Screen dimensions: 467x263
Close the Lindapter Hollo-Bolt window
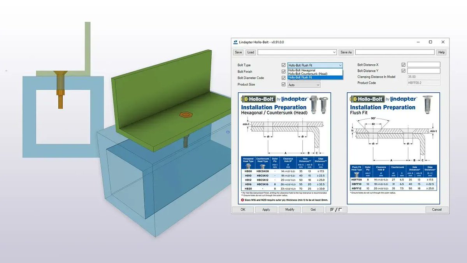pos(443,42)
